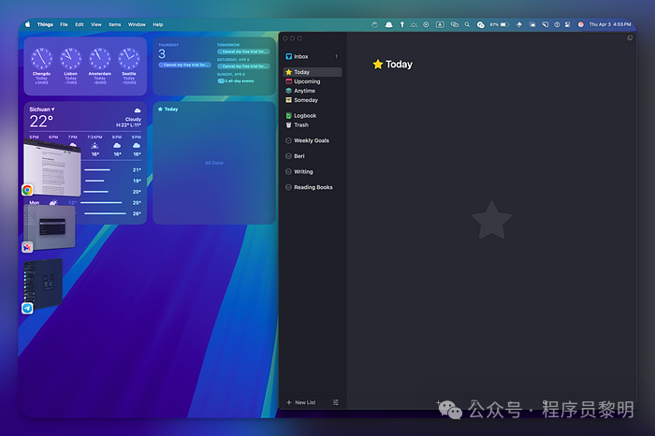
Task: Open the Someday list in the sidebar
Action: click(312, 100)
